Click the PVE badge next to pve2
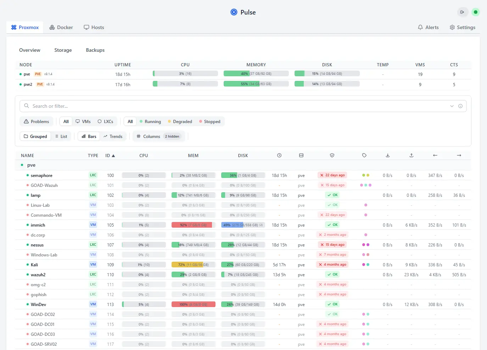The width and height of the screenshot is (487, 350). (x=40, y=84)
